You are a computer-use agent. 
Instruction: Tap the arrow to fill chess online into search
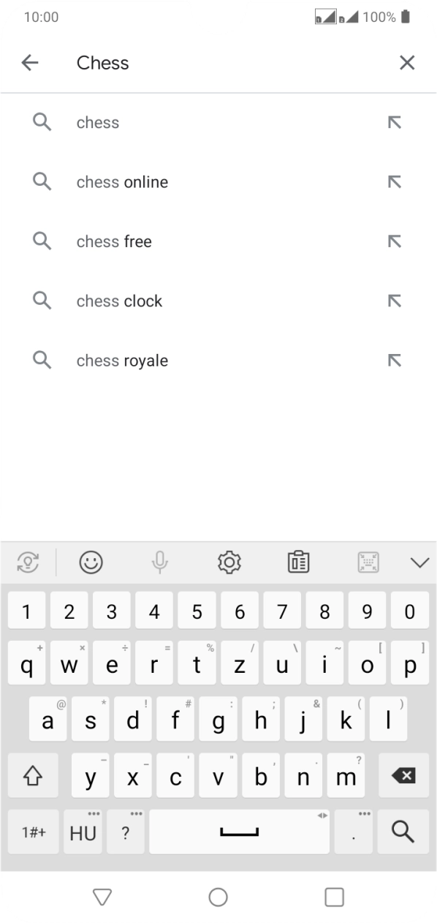pos(395,181)
